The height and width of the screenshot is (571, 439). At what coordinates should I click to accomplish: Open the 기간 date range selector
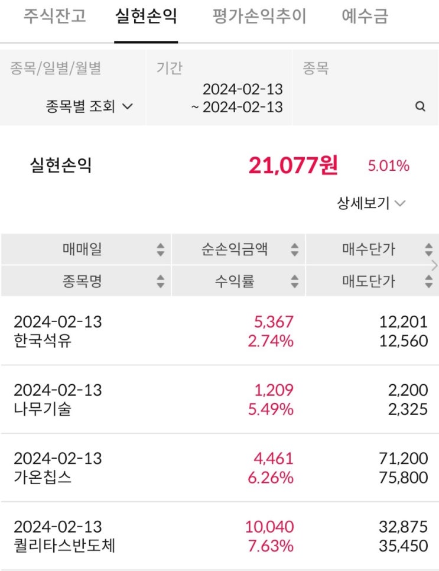(219, 87)
